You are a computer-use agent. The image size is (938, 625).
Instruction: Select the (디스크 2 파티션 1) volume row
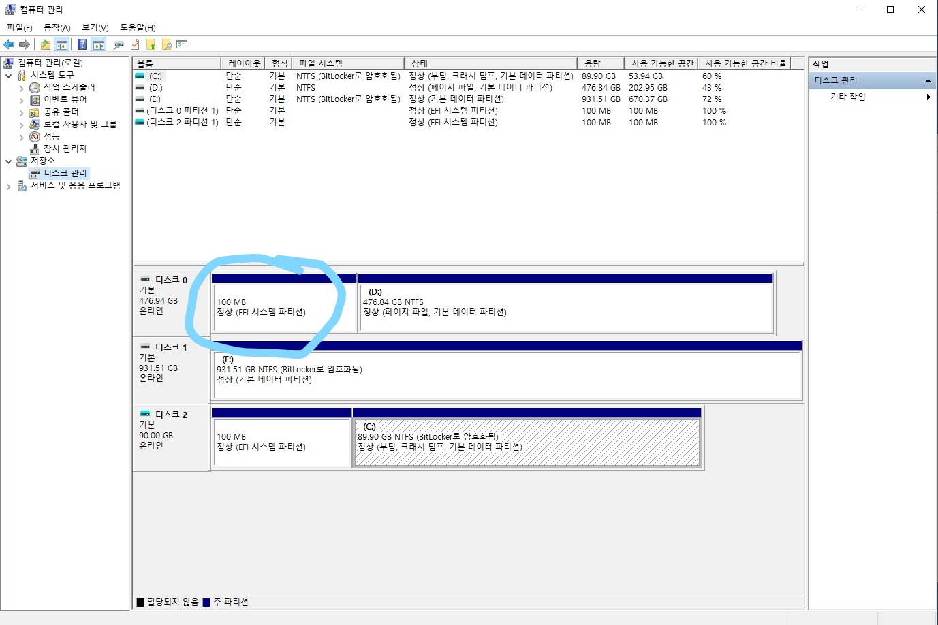pyautogui.click(x=468, y=123)
